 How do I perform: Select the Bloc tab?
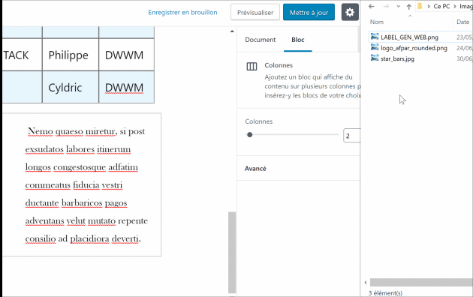coord(298,40)
